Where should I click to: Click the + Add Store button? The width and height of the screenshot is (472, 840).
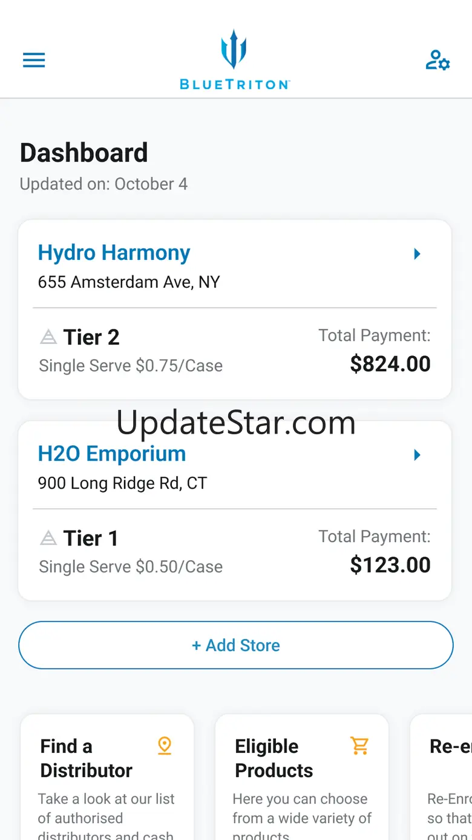pos(236,645)
